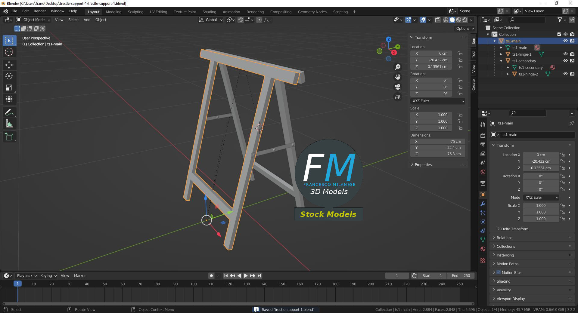Image resolution: width=578 pixels, height=313 pixels.
Task: Select the Select Box tool
Action: [x=9, y=41]
